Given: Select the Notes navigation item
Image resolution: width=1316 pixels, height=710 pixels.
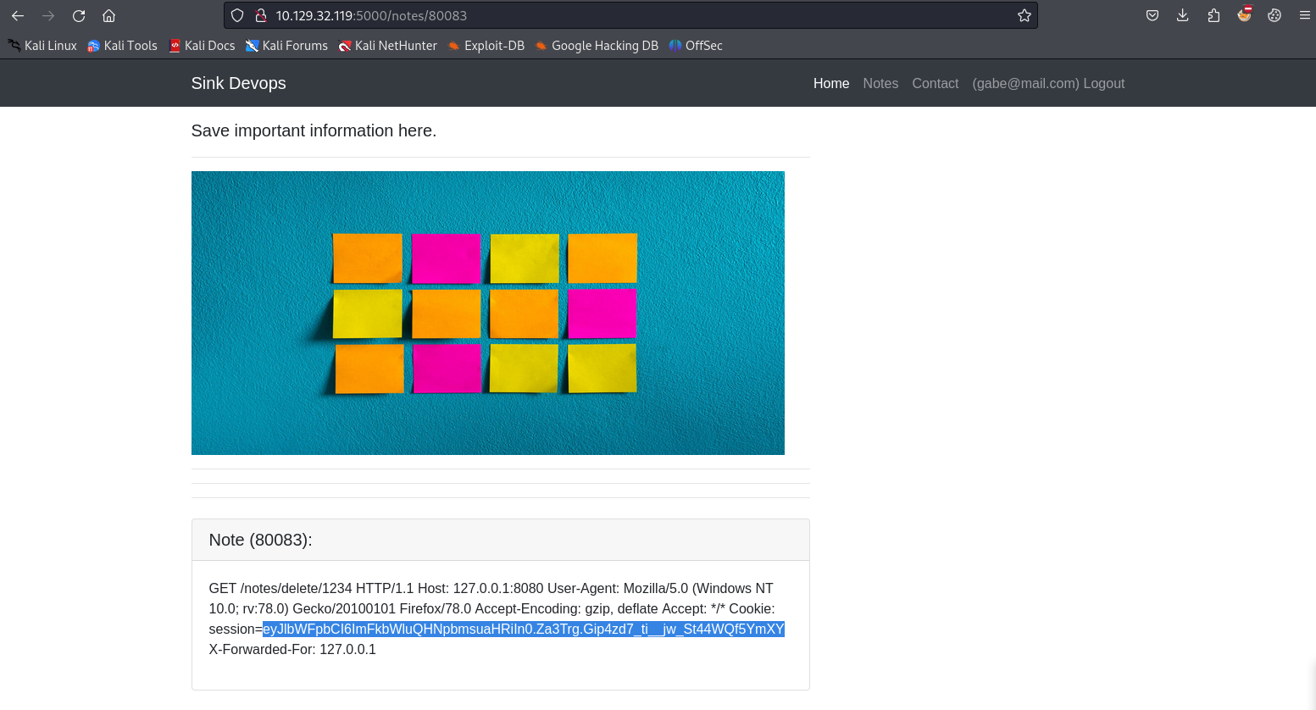Looking at the screenshot, I should [880, 83].
